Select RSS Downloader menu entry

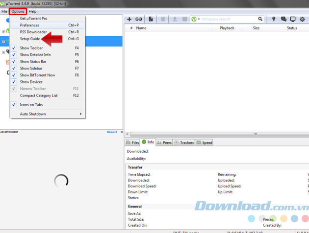coord(47,32)
